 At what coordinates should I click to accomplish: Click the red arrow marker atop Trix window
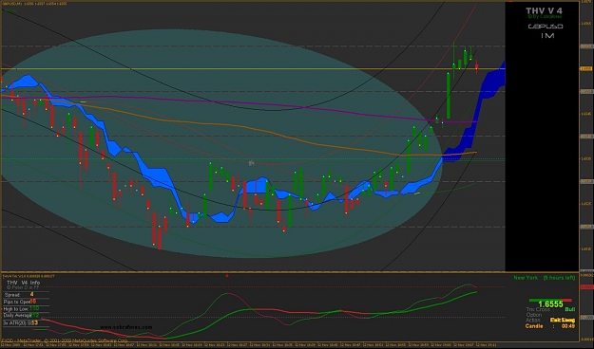click(x=227, y=276)
